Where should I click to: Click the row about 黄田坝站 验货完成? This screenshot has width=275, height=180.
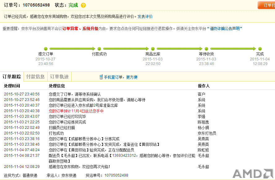91,150
